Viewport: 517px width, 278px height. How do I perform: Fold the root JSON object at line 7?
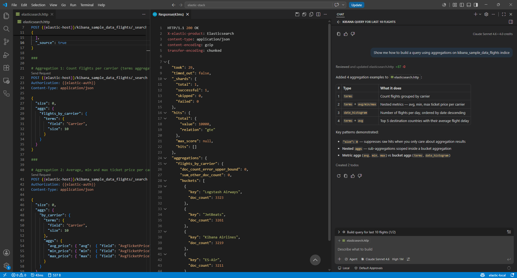point(165,62)
